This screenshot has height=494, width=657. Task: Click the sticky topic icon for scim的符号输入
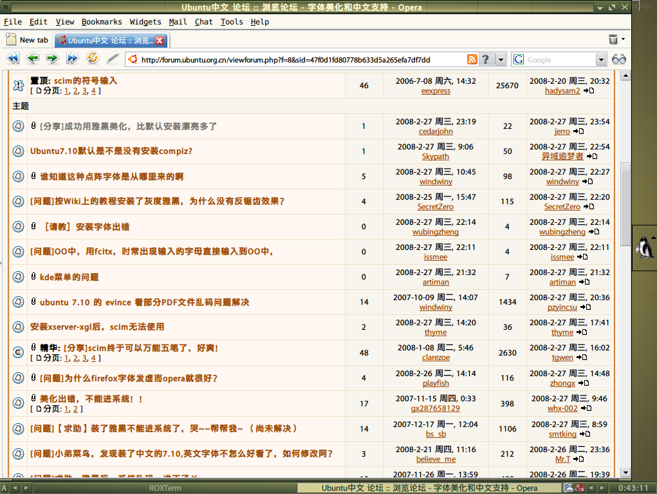(18, 86)
